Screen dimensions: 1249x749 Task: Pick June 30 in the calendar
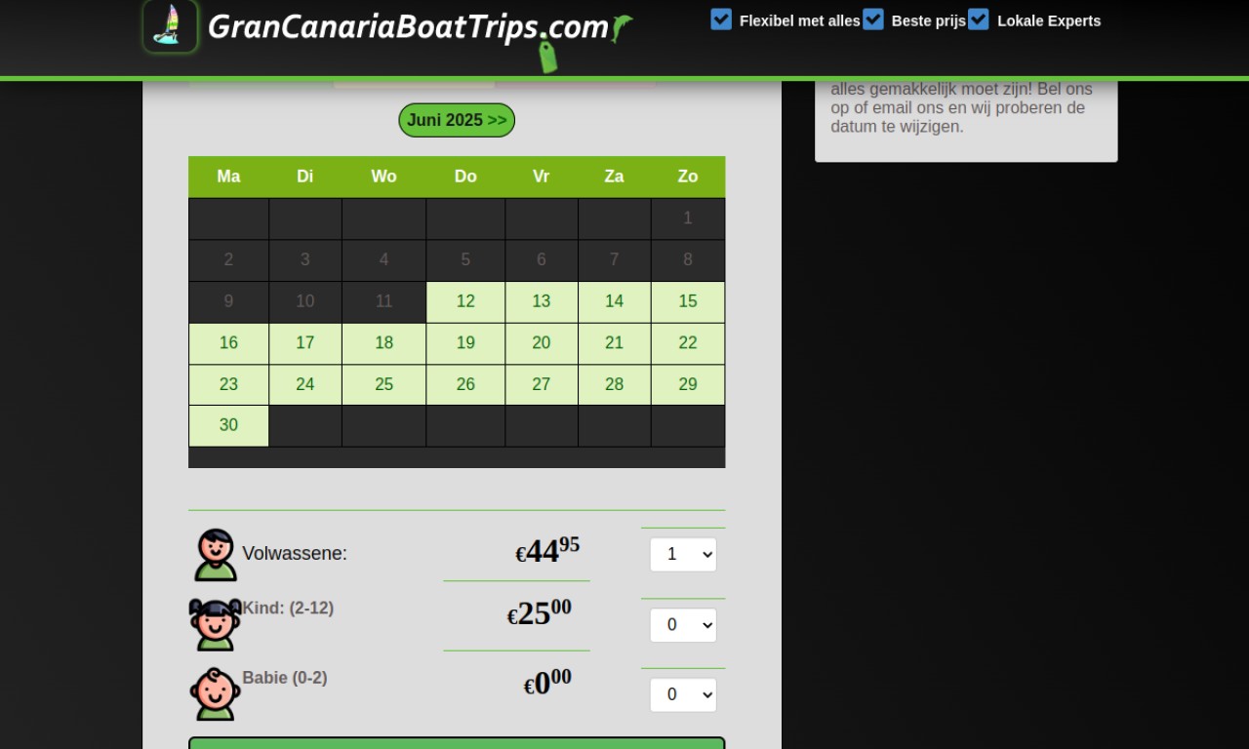pos(228,425)
